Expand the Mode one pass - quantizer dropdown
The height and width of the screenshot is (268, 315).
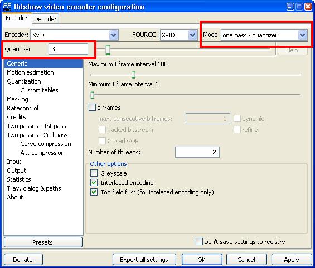303,35
